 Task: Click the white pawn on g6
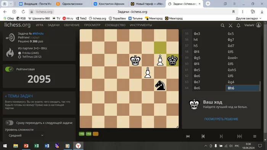[160, 60]
